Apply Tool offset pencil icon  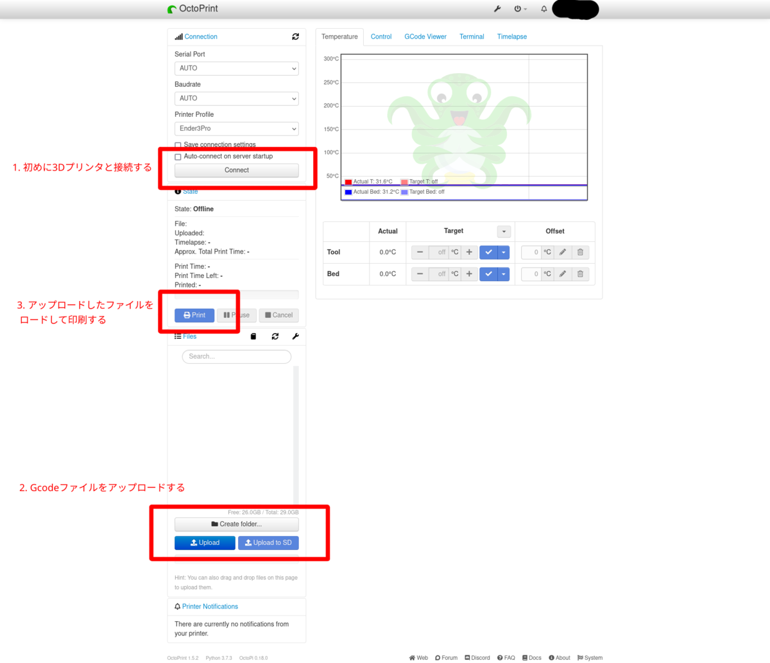click(x=563, y=252)
